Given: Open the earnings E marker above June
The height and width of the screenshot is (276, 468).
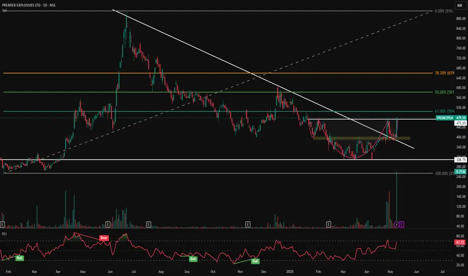Looking at the screenshot, I should coord(108,224).
